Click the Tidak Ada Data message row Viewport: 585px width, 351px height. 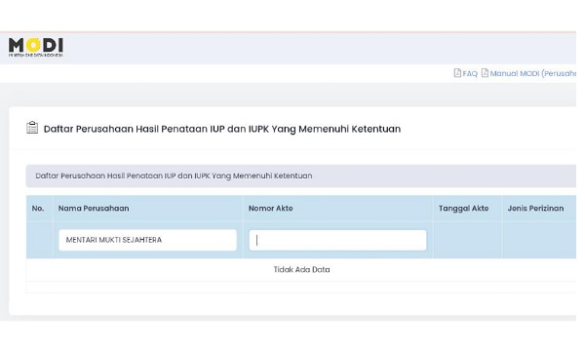tap(301, 270)
